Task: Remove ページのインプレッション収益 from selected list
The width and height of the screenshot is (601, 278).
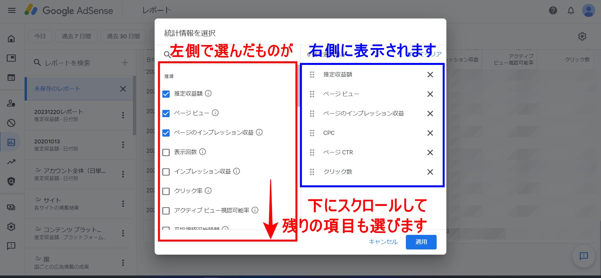Action: coord(430,114)
